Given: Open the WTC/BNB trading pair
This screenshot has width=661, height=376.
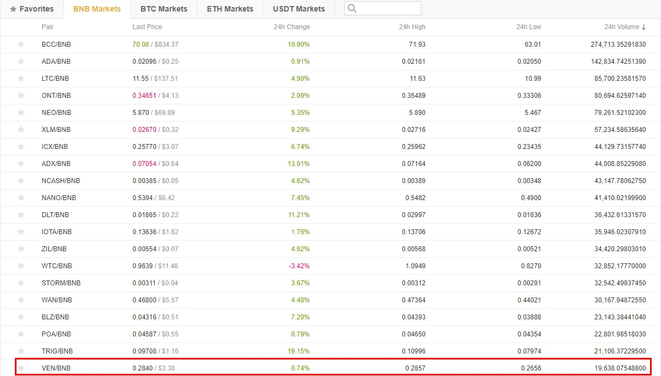Looking at the screenshot, I should coord(57,266).
